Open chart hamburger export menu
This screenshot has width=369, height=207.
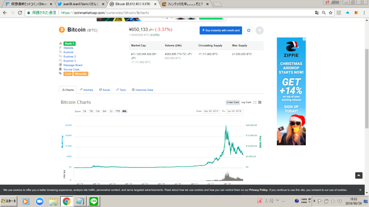tap(260, 102)
